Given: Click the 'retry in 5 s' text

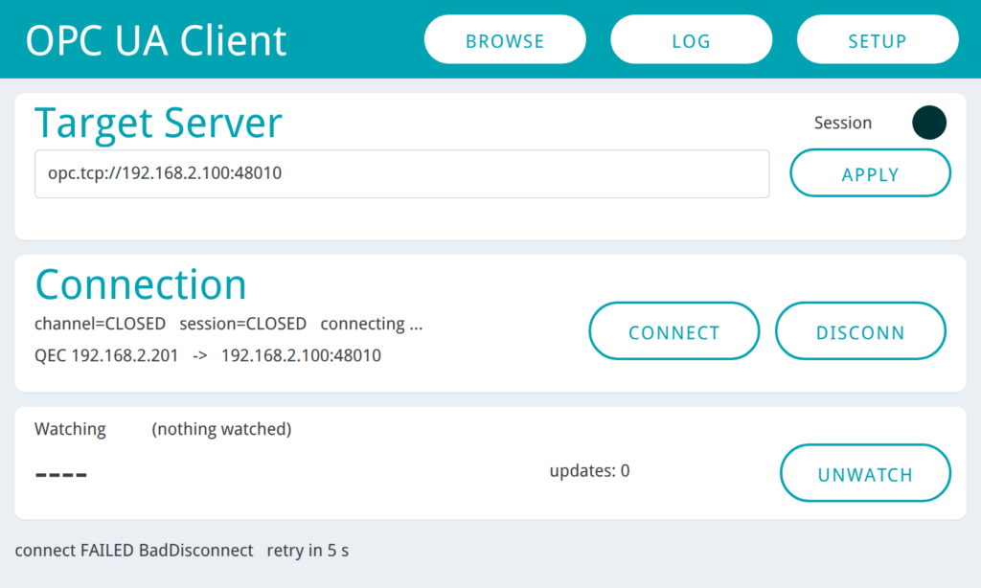Looking at the screenshot, I should 308,551.
